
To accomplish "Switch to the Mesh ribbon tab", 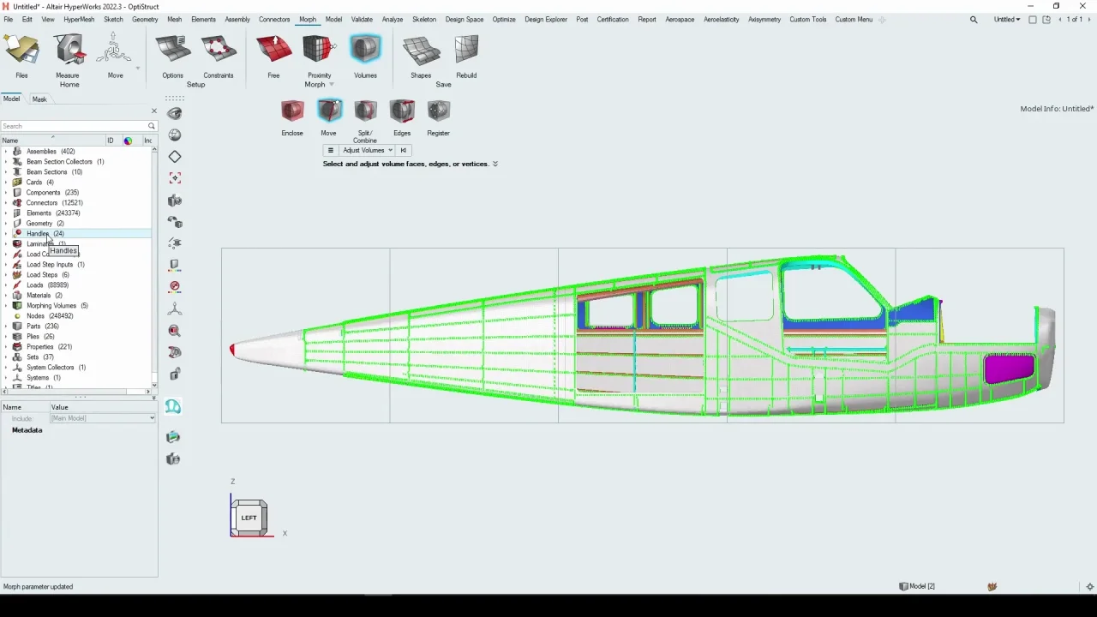I will tap(174, 19).
